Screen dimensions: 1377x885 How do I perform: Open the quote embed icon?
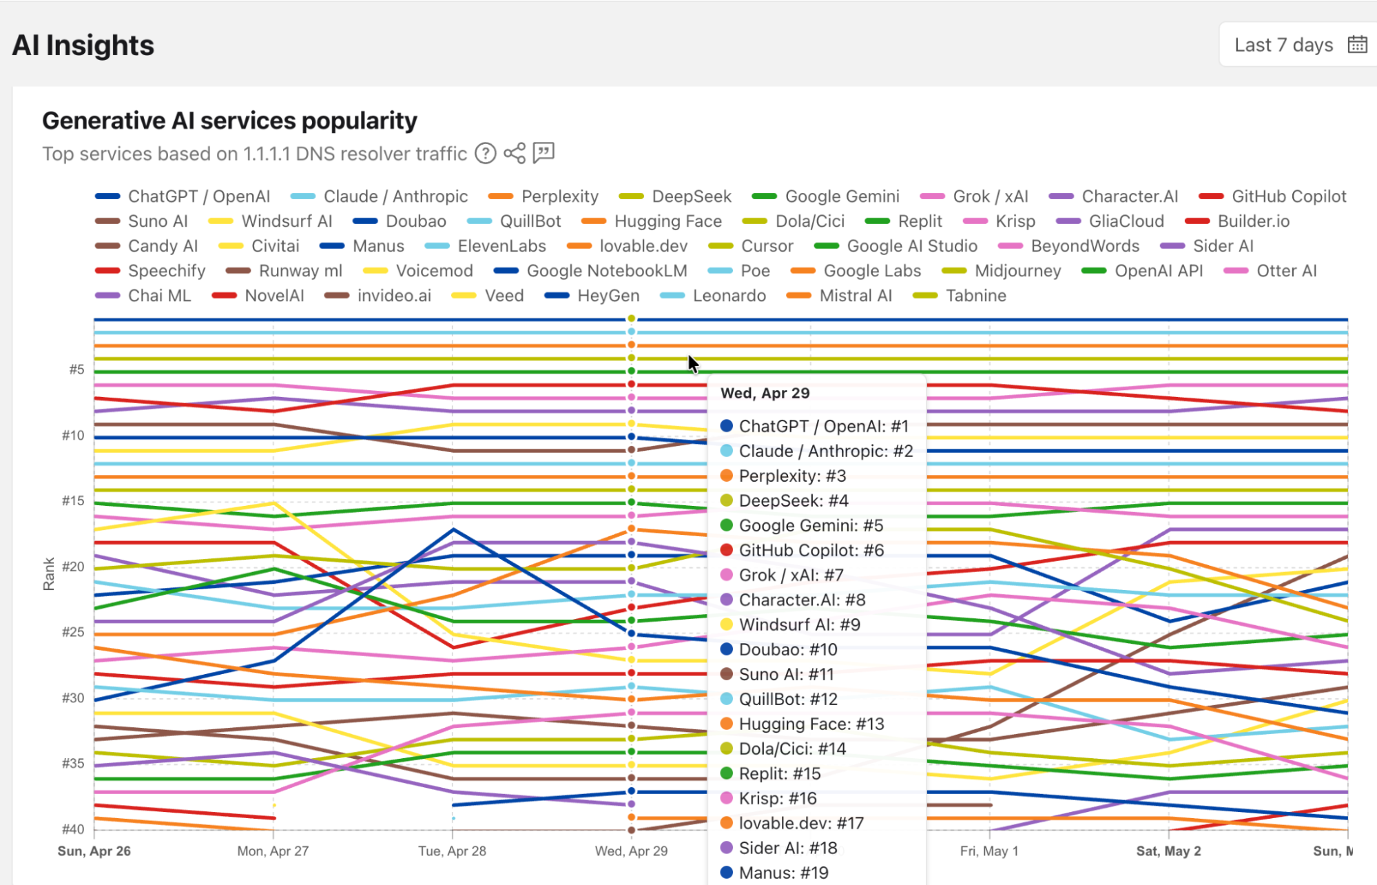[543, 152]
